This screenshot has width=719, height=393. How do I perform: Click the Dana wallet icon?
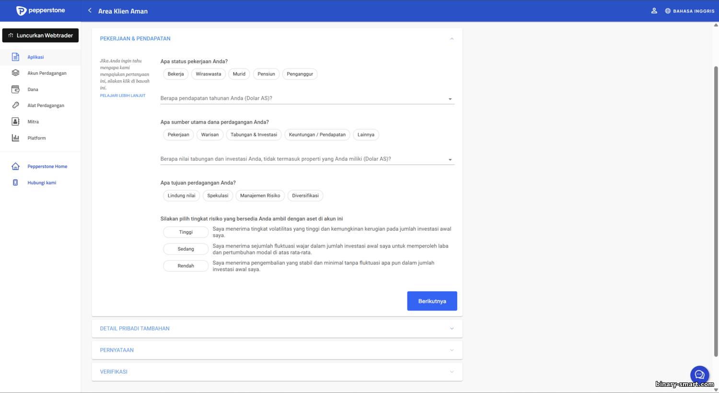15,89
